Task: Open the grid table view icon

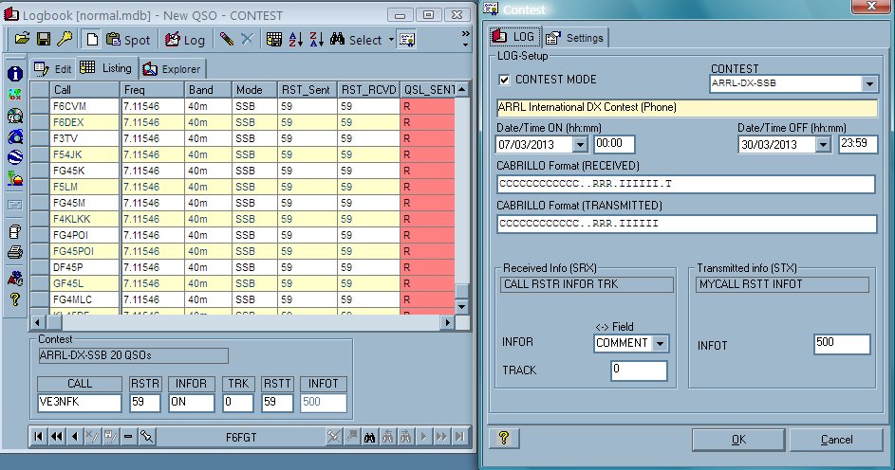Action: 274,39
